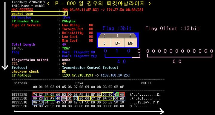Click the 'Flag Offset :13bit' heading
The image size is (215, 115).
click(x=172, y=28)
